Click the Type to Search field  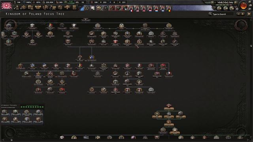click(x=223, y=14)
